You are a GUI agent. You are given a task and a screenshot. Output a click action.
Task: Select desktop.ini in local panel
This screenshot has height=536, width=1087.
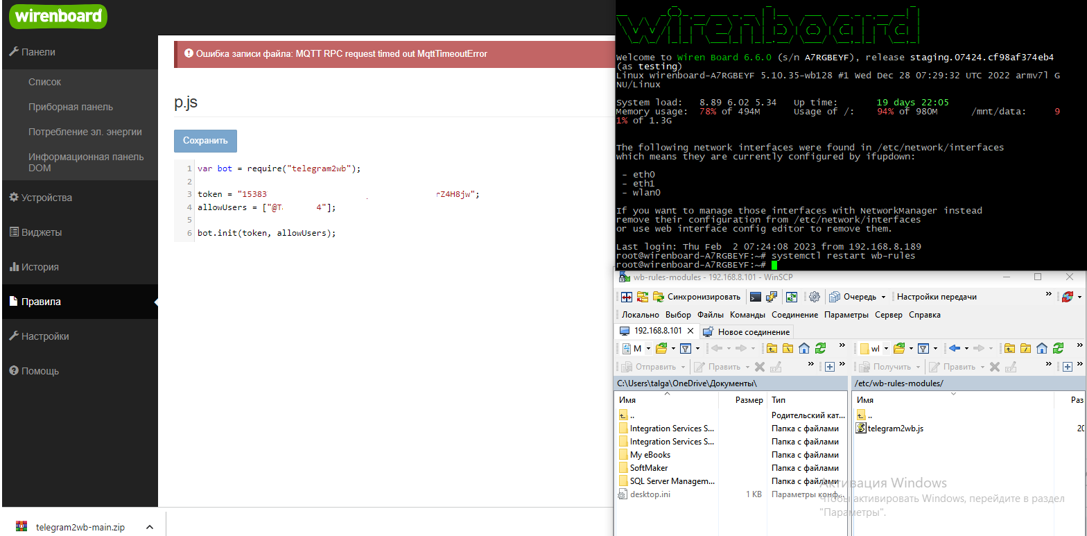pyautogui.click(x=650, y=494)
